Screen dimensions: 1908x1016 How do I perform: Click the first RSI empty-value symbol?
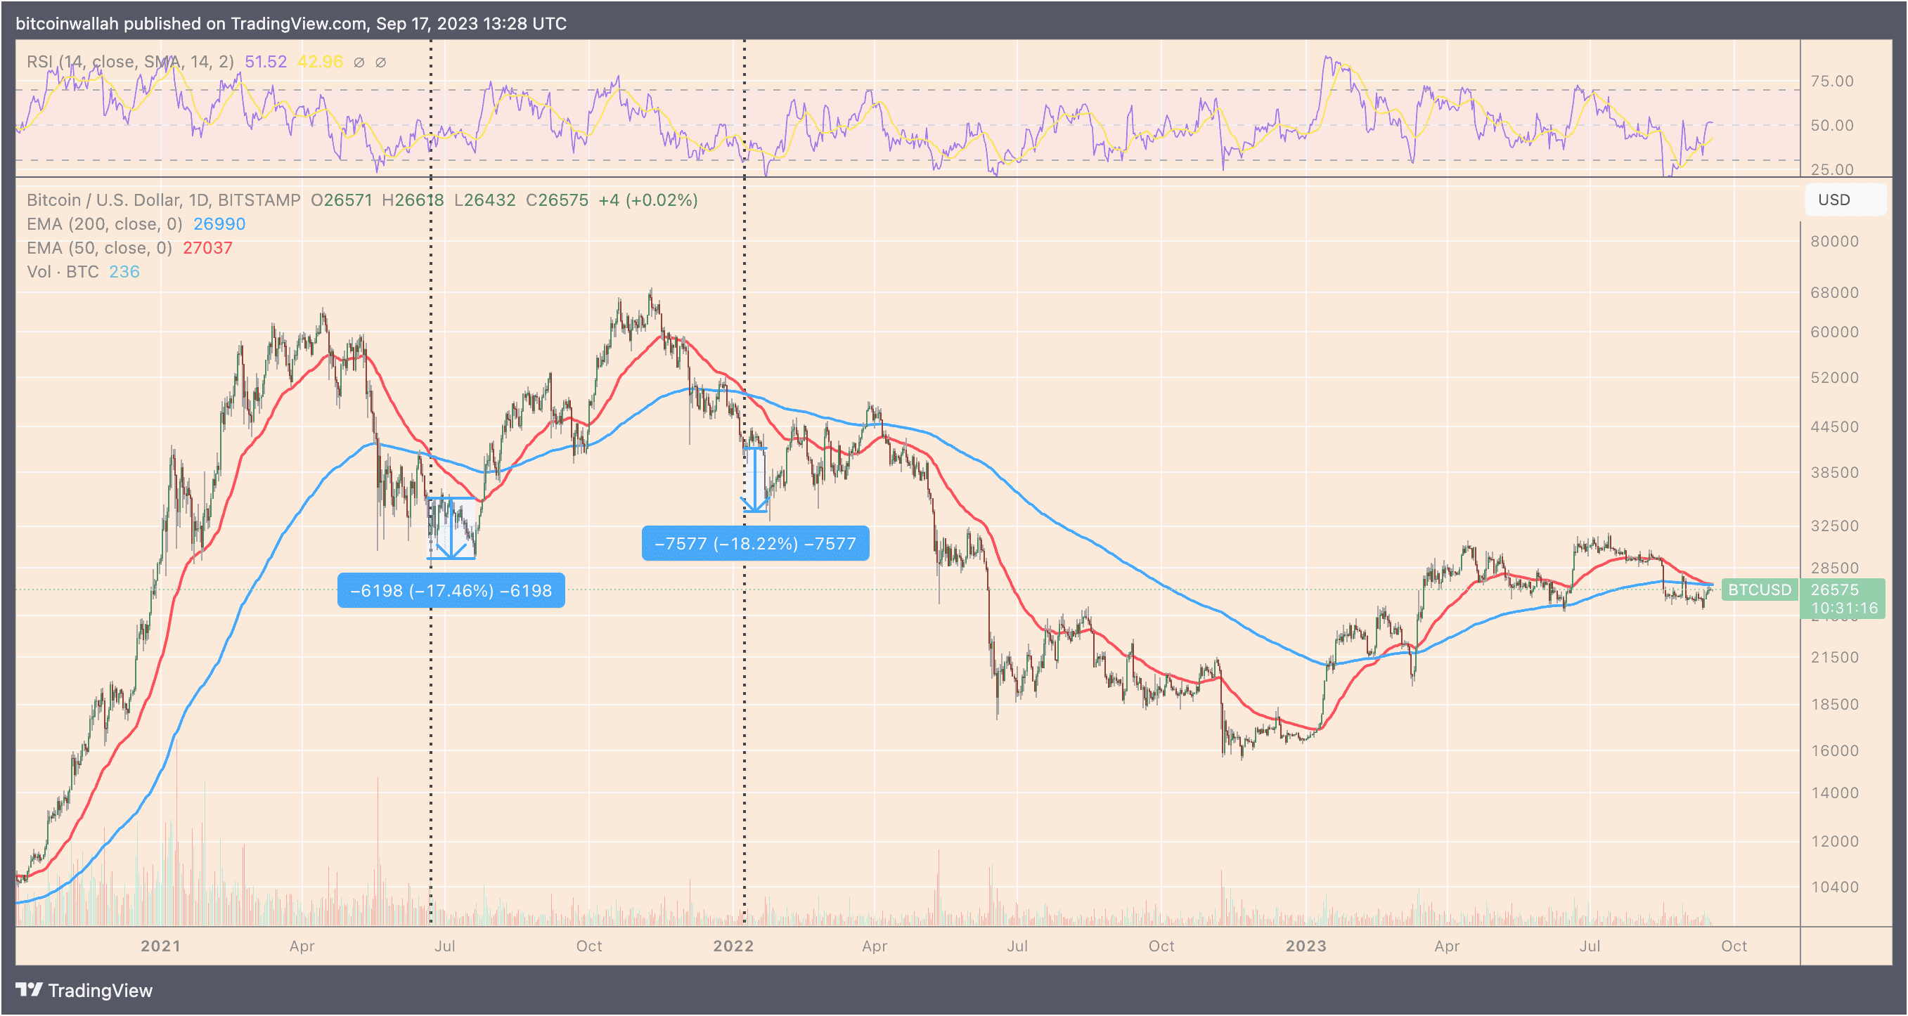tap(359, 63)
